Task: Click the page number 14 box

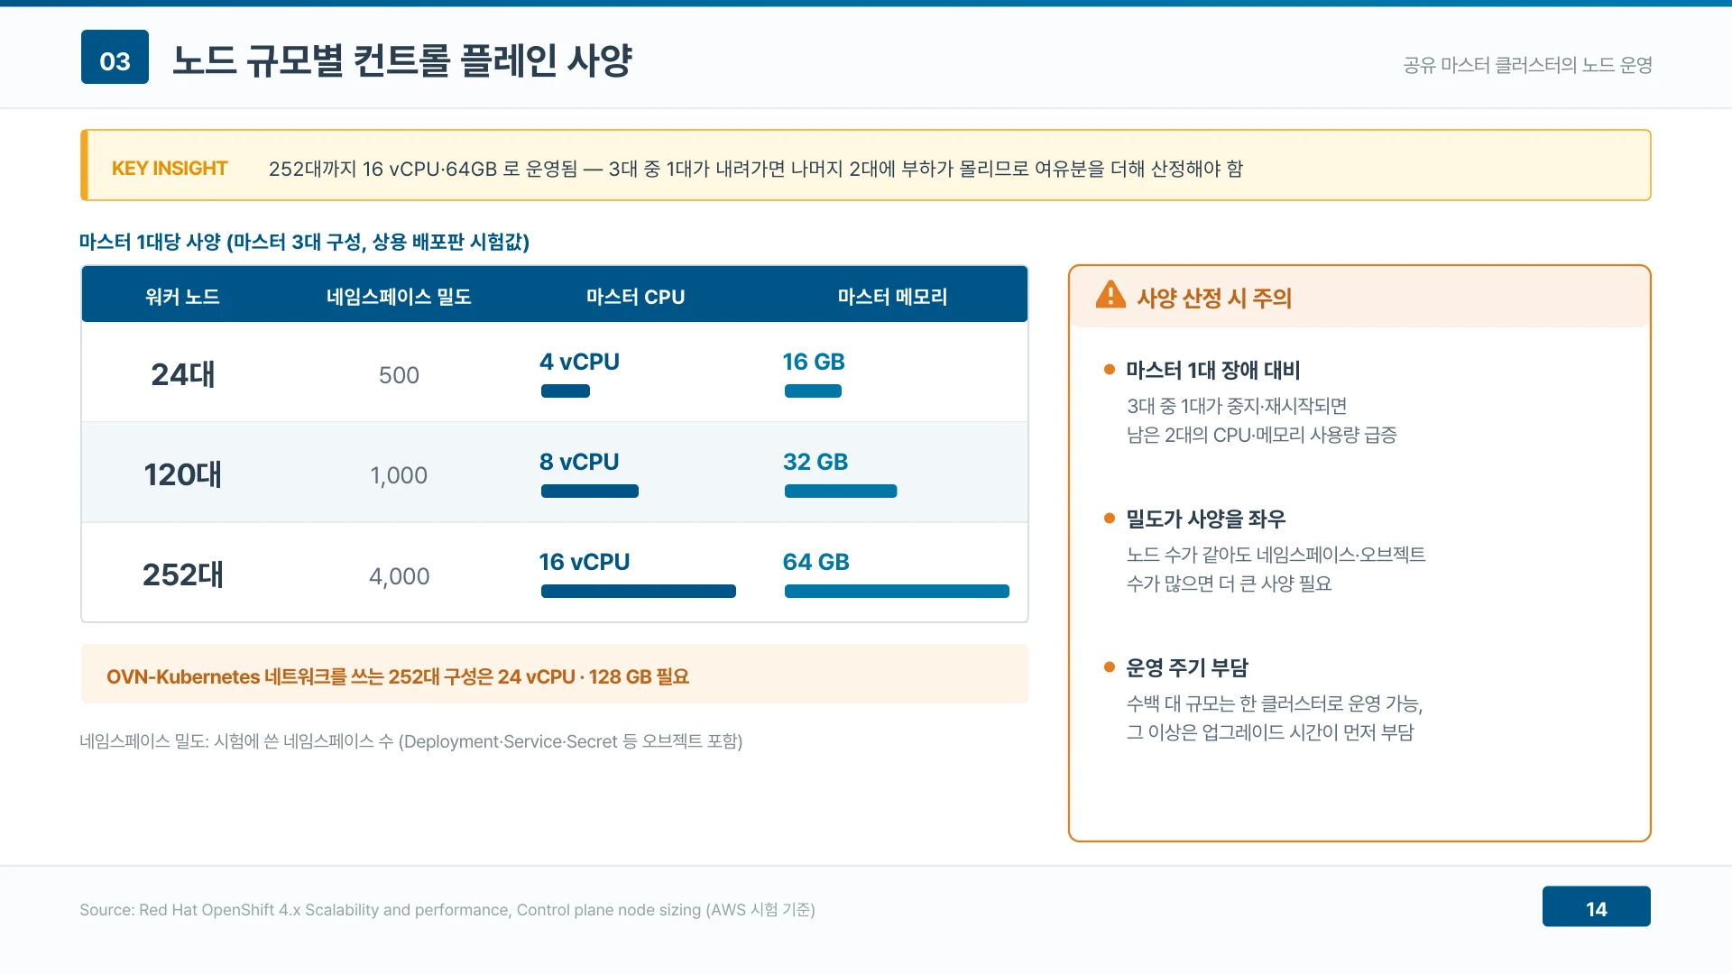Action: (1596, 906)
